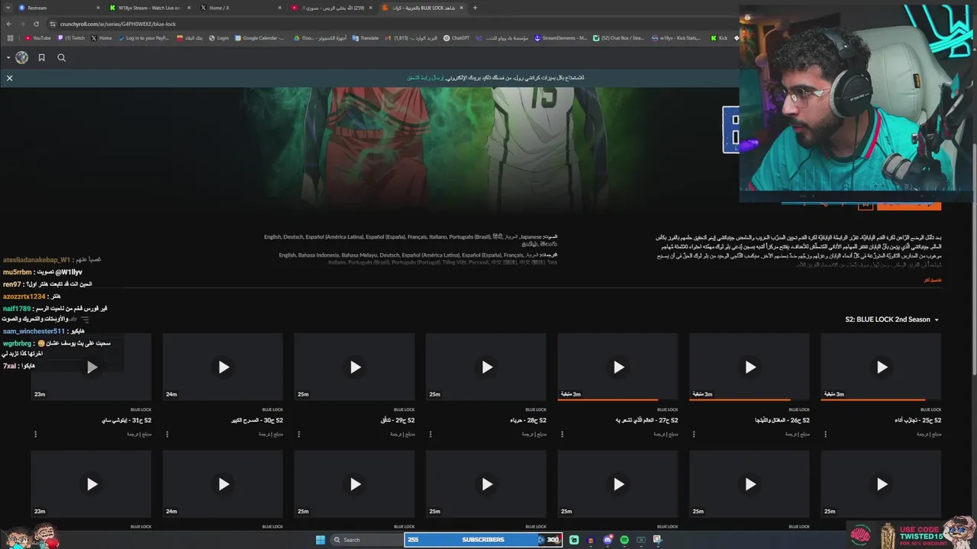Dismiss the email verification banner
977x549 pixels.
[x=9, y=78]
